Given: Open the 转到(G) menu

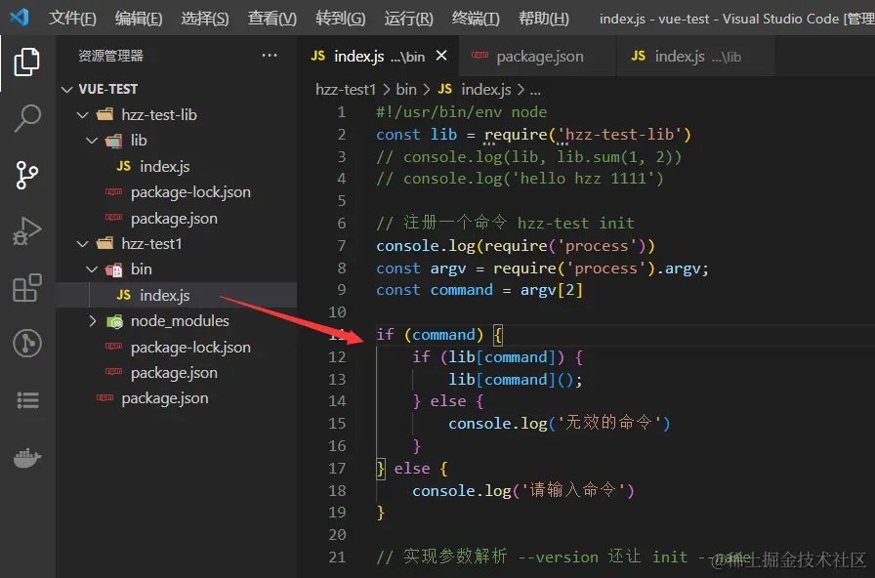Looking at the screenshot, I should [341, 19].
